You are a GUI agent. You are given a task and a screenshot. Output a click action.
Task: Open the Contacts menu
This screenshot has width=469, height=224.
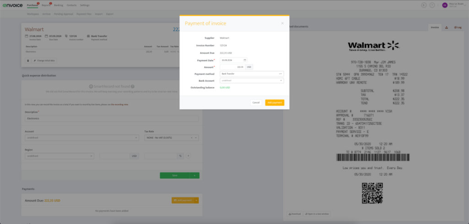(x=71, y=5)
